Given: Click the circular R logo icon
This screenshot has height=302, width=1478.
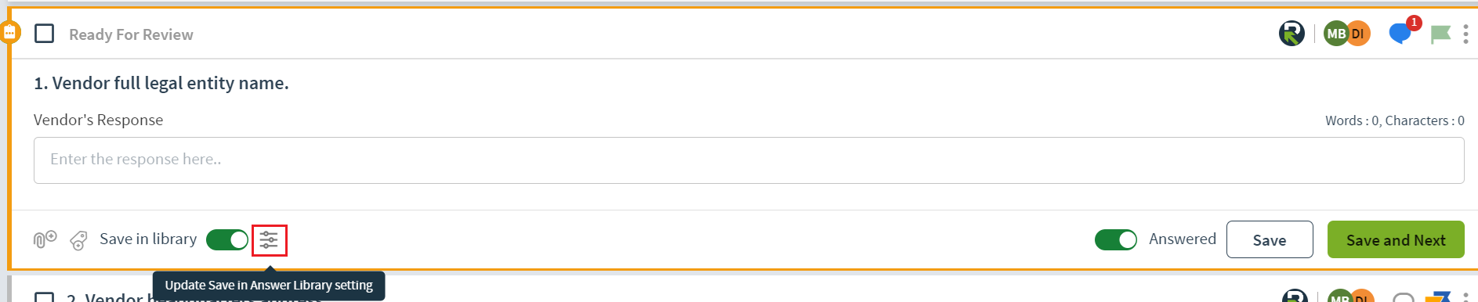Looking at the screenshot, I should pyautogui.click(x=1291, y=34).
